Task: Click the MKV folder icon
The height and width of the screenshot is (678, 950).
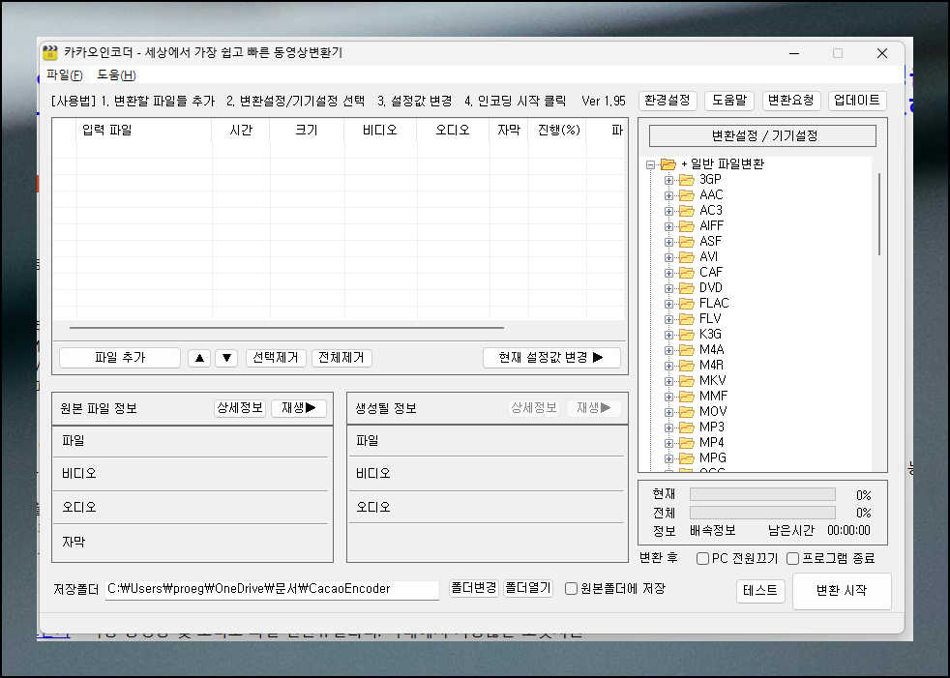Action: point(687,380)
